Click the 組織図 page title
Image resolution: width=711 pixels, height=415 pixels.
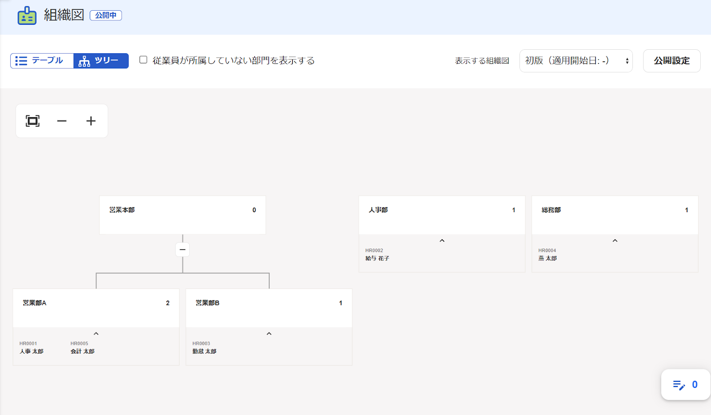click(x=64, y=15)
